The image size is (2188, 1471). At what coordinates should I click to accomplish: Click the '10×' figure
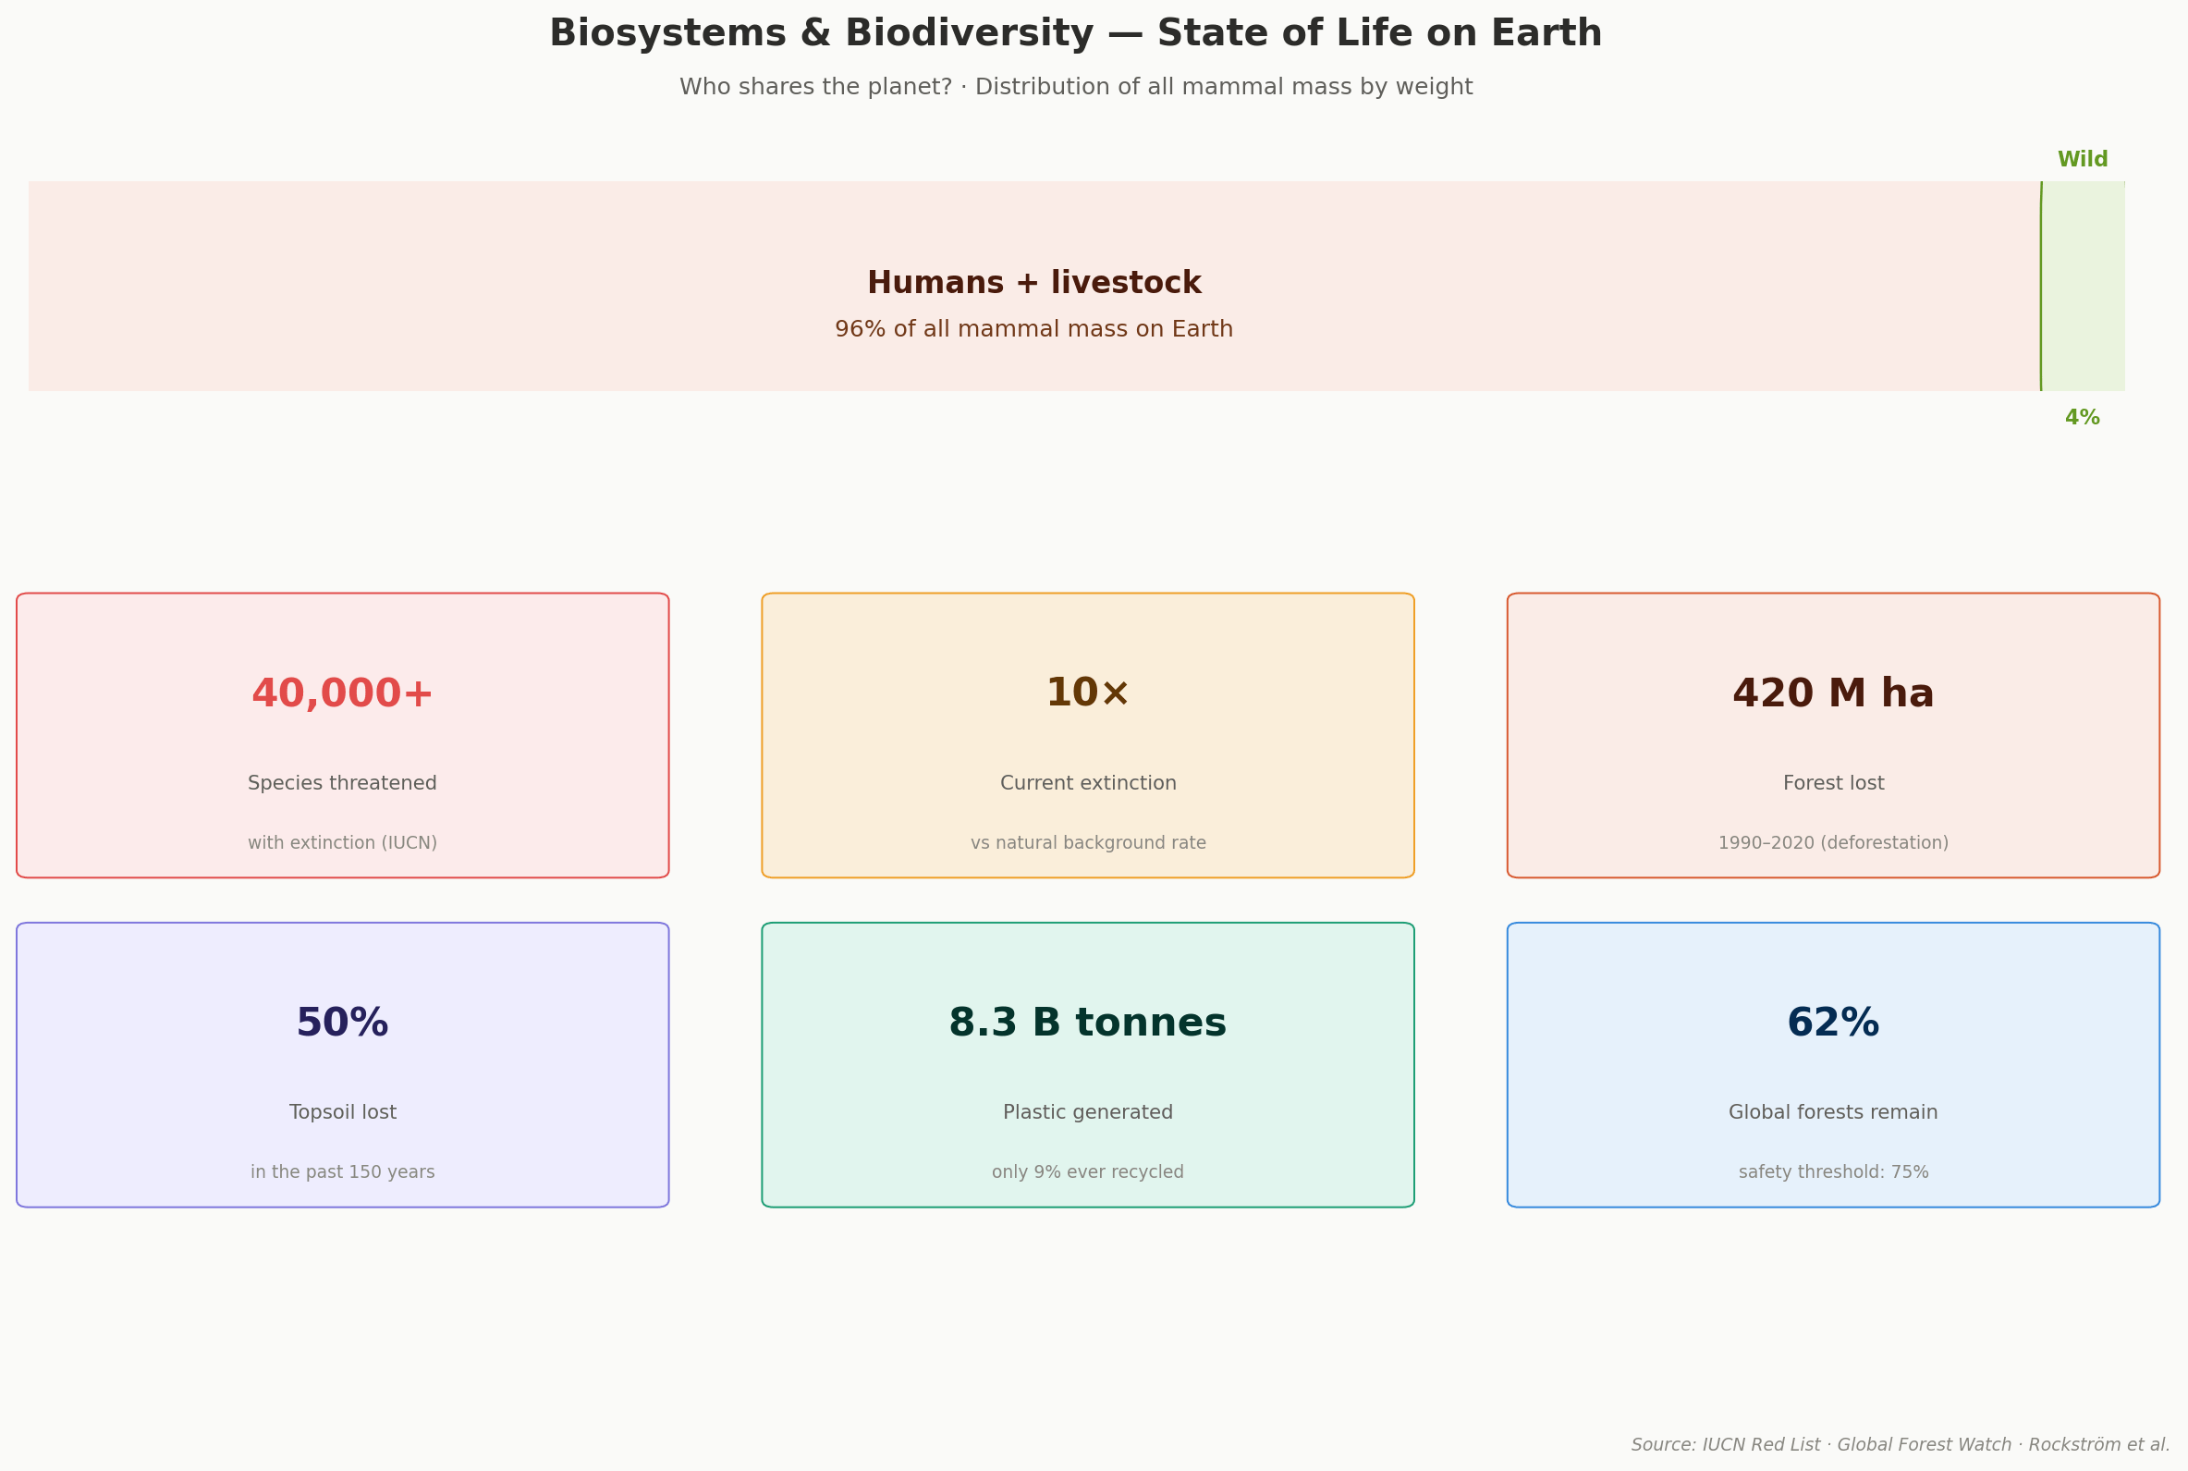click(1088, 694)
